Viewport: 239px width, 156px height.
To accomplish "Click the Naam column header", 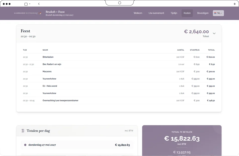I will 45,50.
